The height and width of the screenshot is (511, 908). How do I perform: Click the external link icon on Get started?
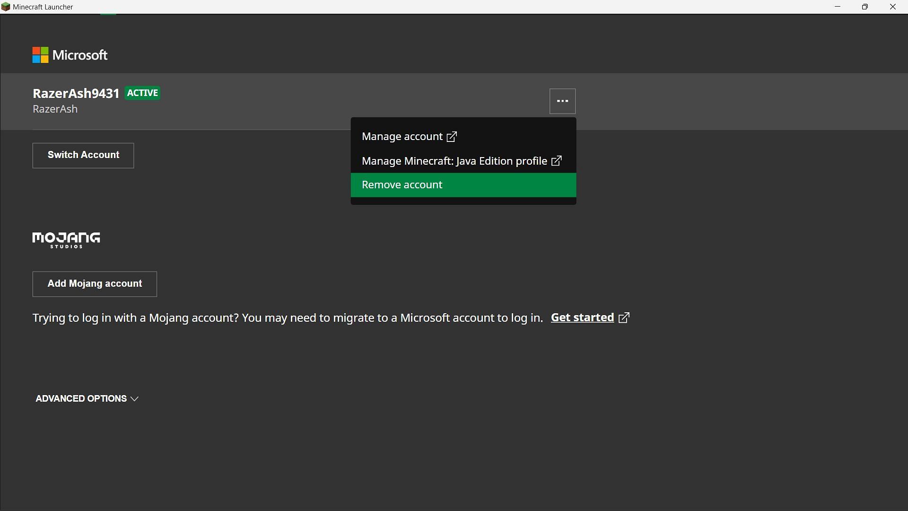(x=624, y=317)
